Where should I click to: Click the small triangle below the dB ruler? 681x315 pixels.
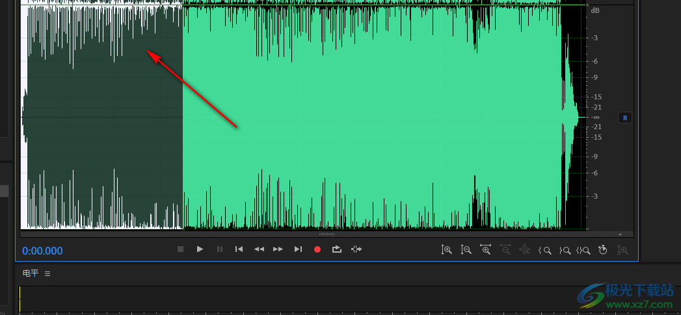coord(621,234)
